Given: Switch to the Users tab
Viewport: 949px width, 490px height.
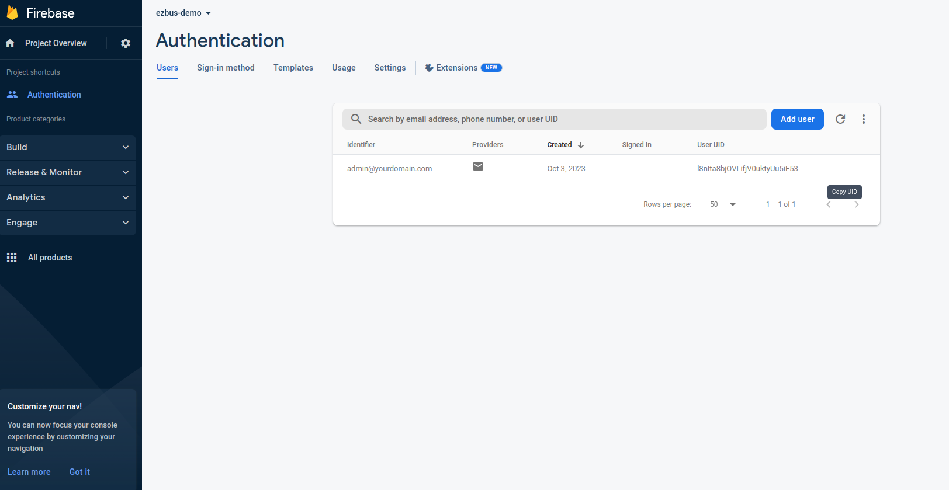Looking at the screenshot, I should [167, 68].
